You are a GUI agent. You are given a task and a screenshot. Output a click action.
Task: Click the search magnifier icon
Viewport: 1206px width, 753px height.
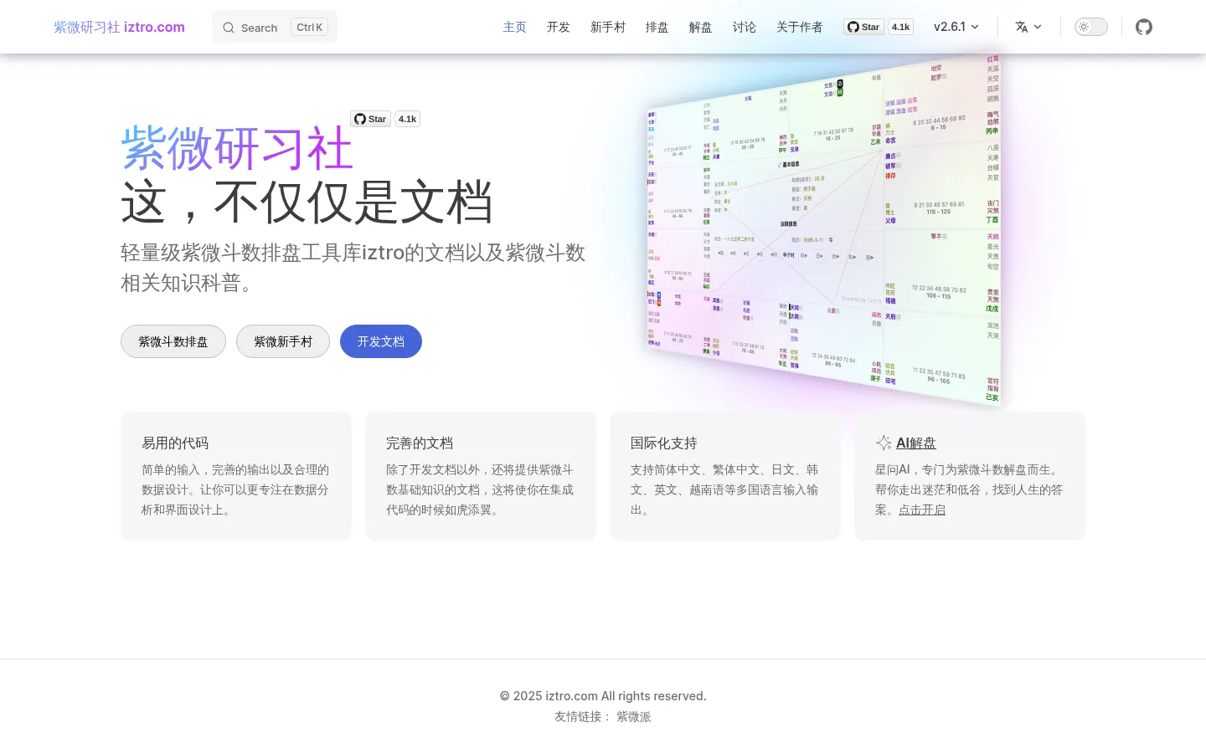[x=229, y=28]
